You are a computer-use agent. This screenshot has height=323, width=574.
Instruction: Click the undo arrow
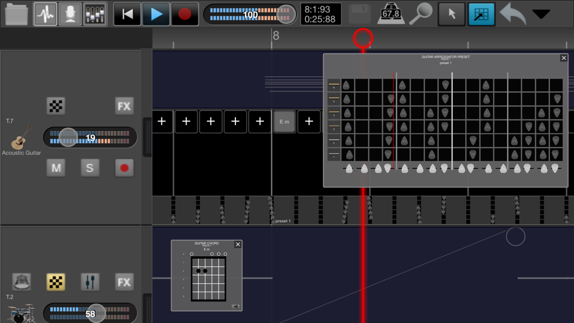click(x=512, y=13)
